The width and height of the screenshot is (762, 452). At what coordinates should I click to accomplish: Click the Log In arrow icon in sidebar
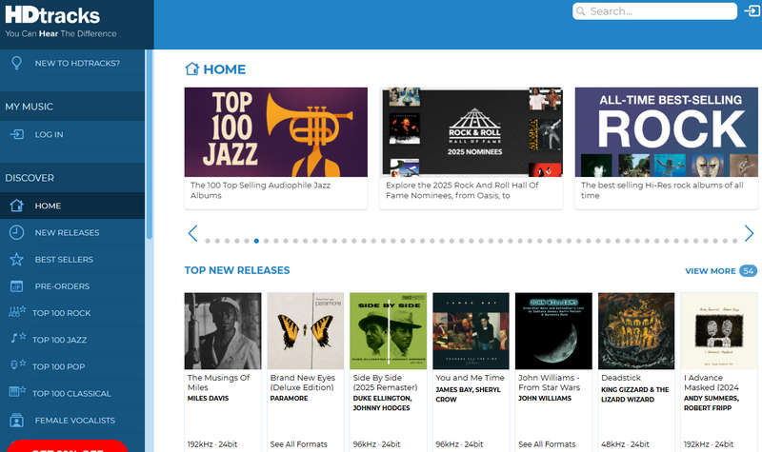click(x=16, y=134)
